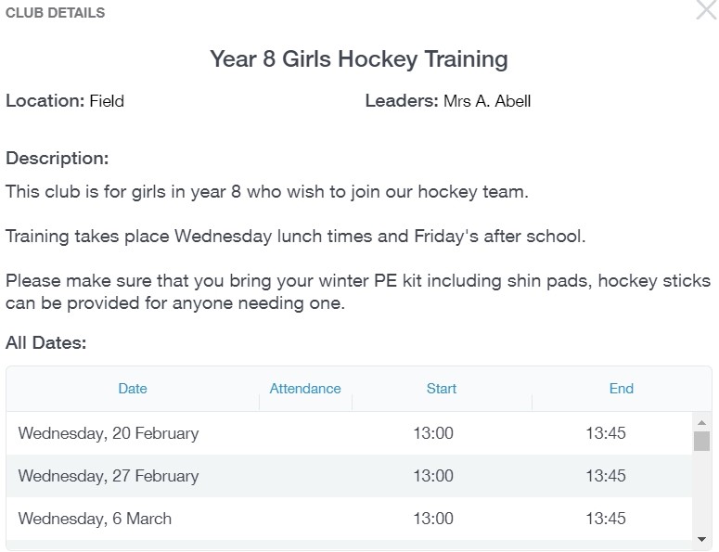Screen dimensions: 719x552
Task: Click the 13:45 end time for 20 February
Action: (x=606, y=433)
